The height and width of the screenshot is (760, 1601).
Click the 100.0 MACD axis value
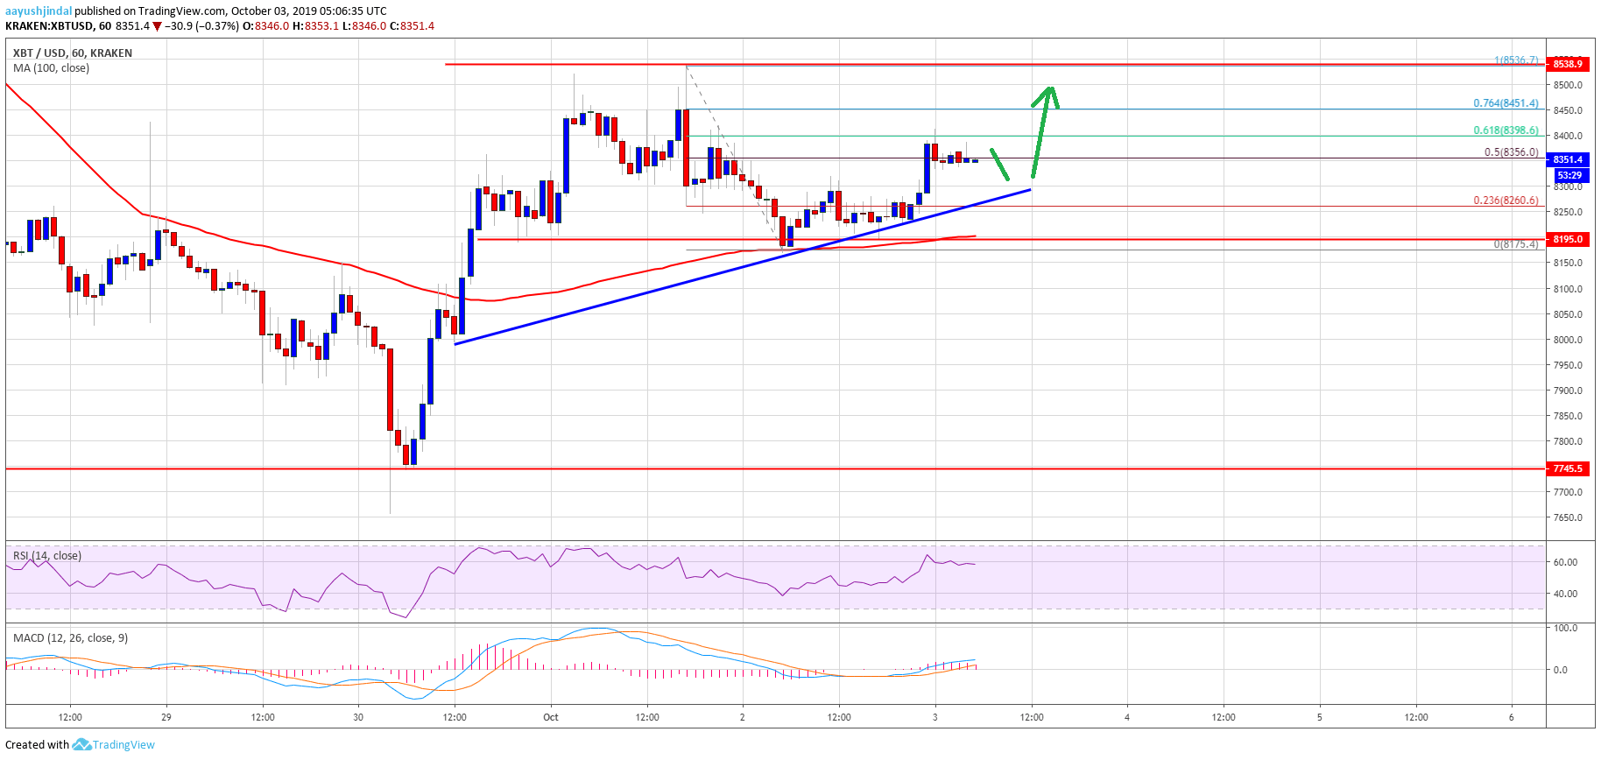tap(1565, 628)
